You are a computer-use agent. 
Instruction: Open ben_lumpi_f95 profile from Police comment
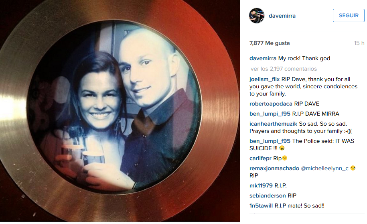[270, 141]
